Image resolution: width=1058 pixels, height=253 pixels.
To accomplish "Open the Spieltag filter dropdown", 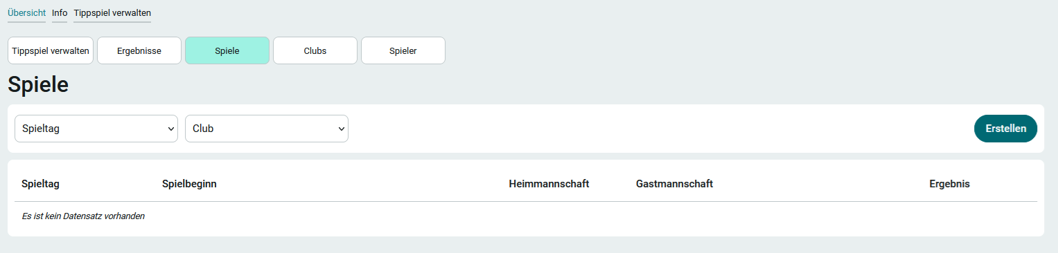I will pos(96,129).
